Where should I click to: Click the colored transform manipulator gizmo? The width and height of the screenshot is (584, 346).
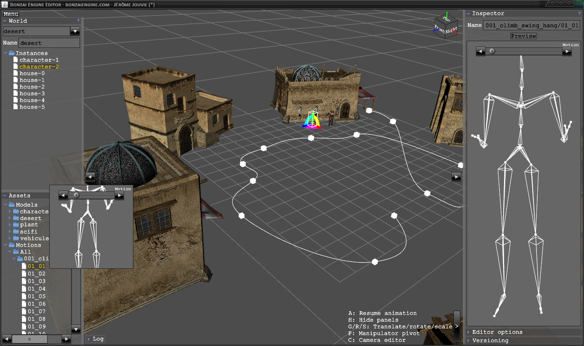[x=311, y=121]
